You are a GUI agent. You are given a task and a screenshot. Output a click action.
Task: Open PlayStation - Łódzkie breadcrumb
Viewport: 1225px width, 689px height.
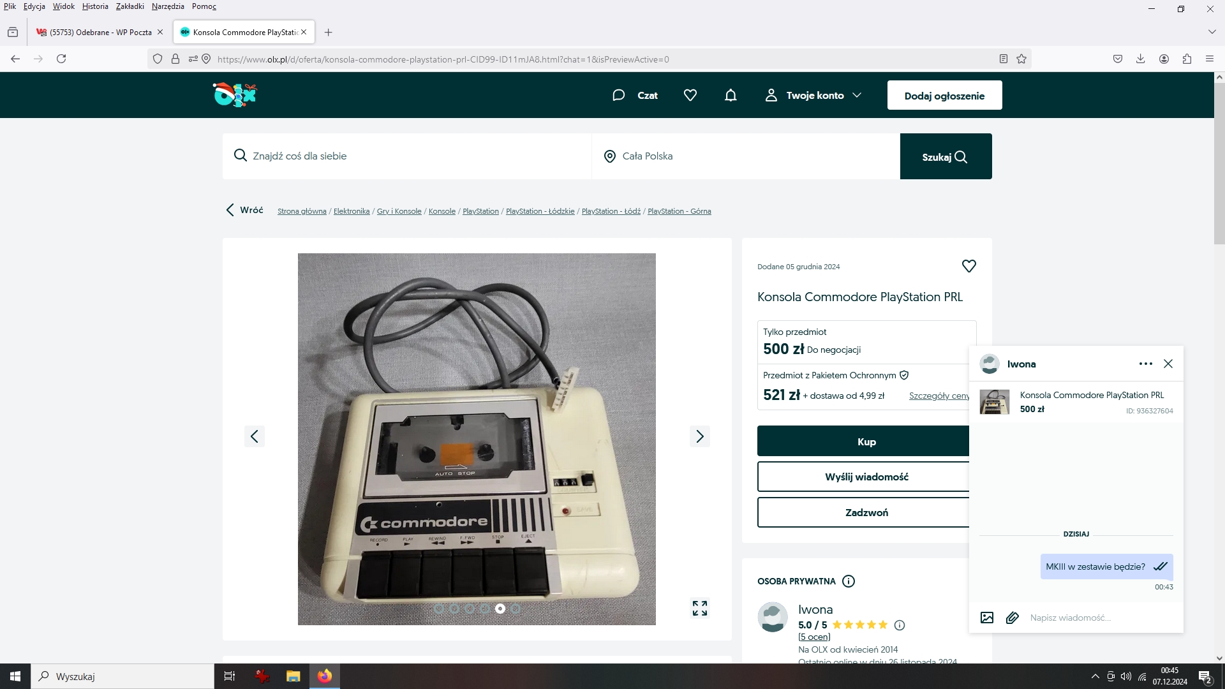click(x=540, y=211)
